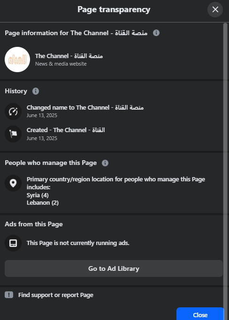Go to Ad Library
Screen dimensions: 229x320
point(114,268)
